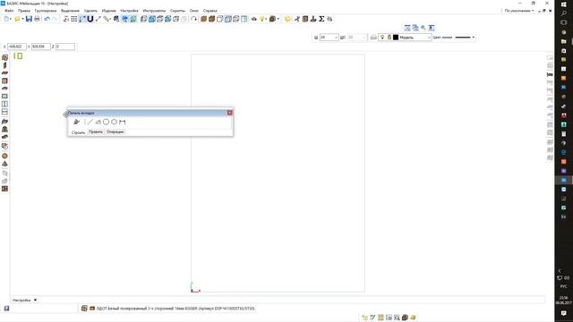Open the Справка menu
The image size is (573, 322).
click(210, 11)
